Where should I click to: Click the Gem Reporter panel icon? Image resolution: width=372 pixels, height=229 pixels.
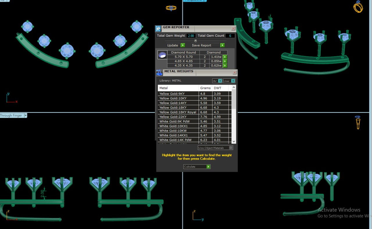[x=158, y=28]
